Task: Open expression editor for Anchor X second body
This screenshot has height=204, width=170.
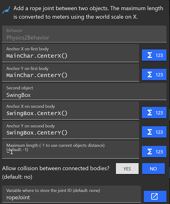Action: tap(154, 113)
